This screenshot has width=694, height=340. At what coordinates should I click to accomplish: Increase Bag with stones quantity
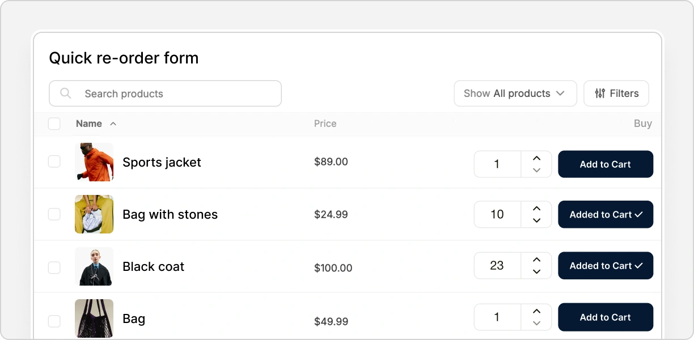(536, 209)
